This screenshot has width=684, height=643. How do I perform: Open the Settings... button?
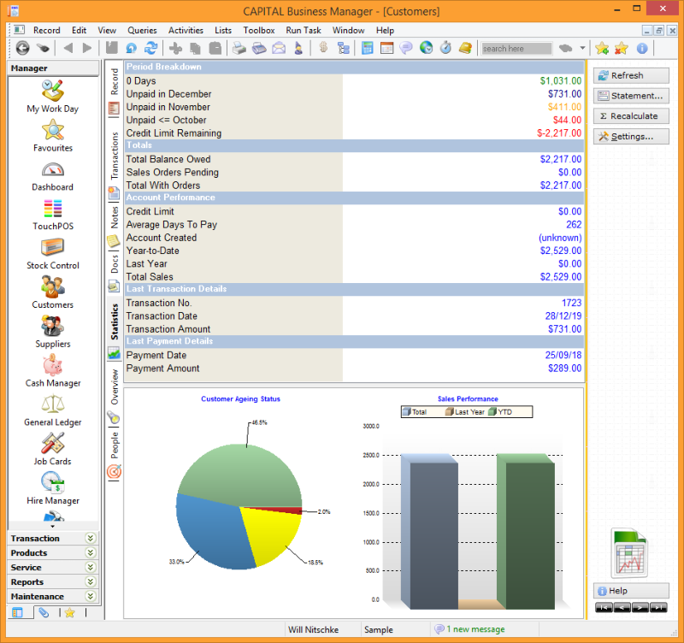(631, 137)
